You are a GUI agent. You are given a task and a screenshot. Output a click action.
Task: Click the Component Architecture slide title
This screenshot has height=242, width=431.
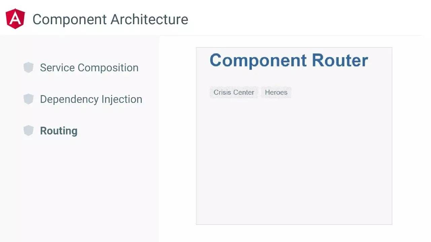(110, 19)
